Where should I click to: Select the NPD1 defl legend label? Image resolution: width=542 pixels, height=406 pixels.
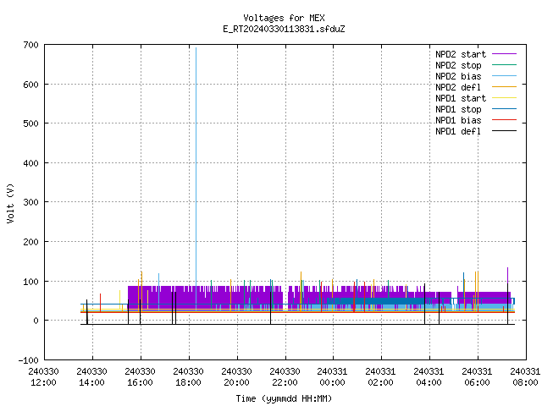[x=458, y=131]
